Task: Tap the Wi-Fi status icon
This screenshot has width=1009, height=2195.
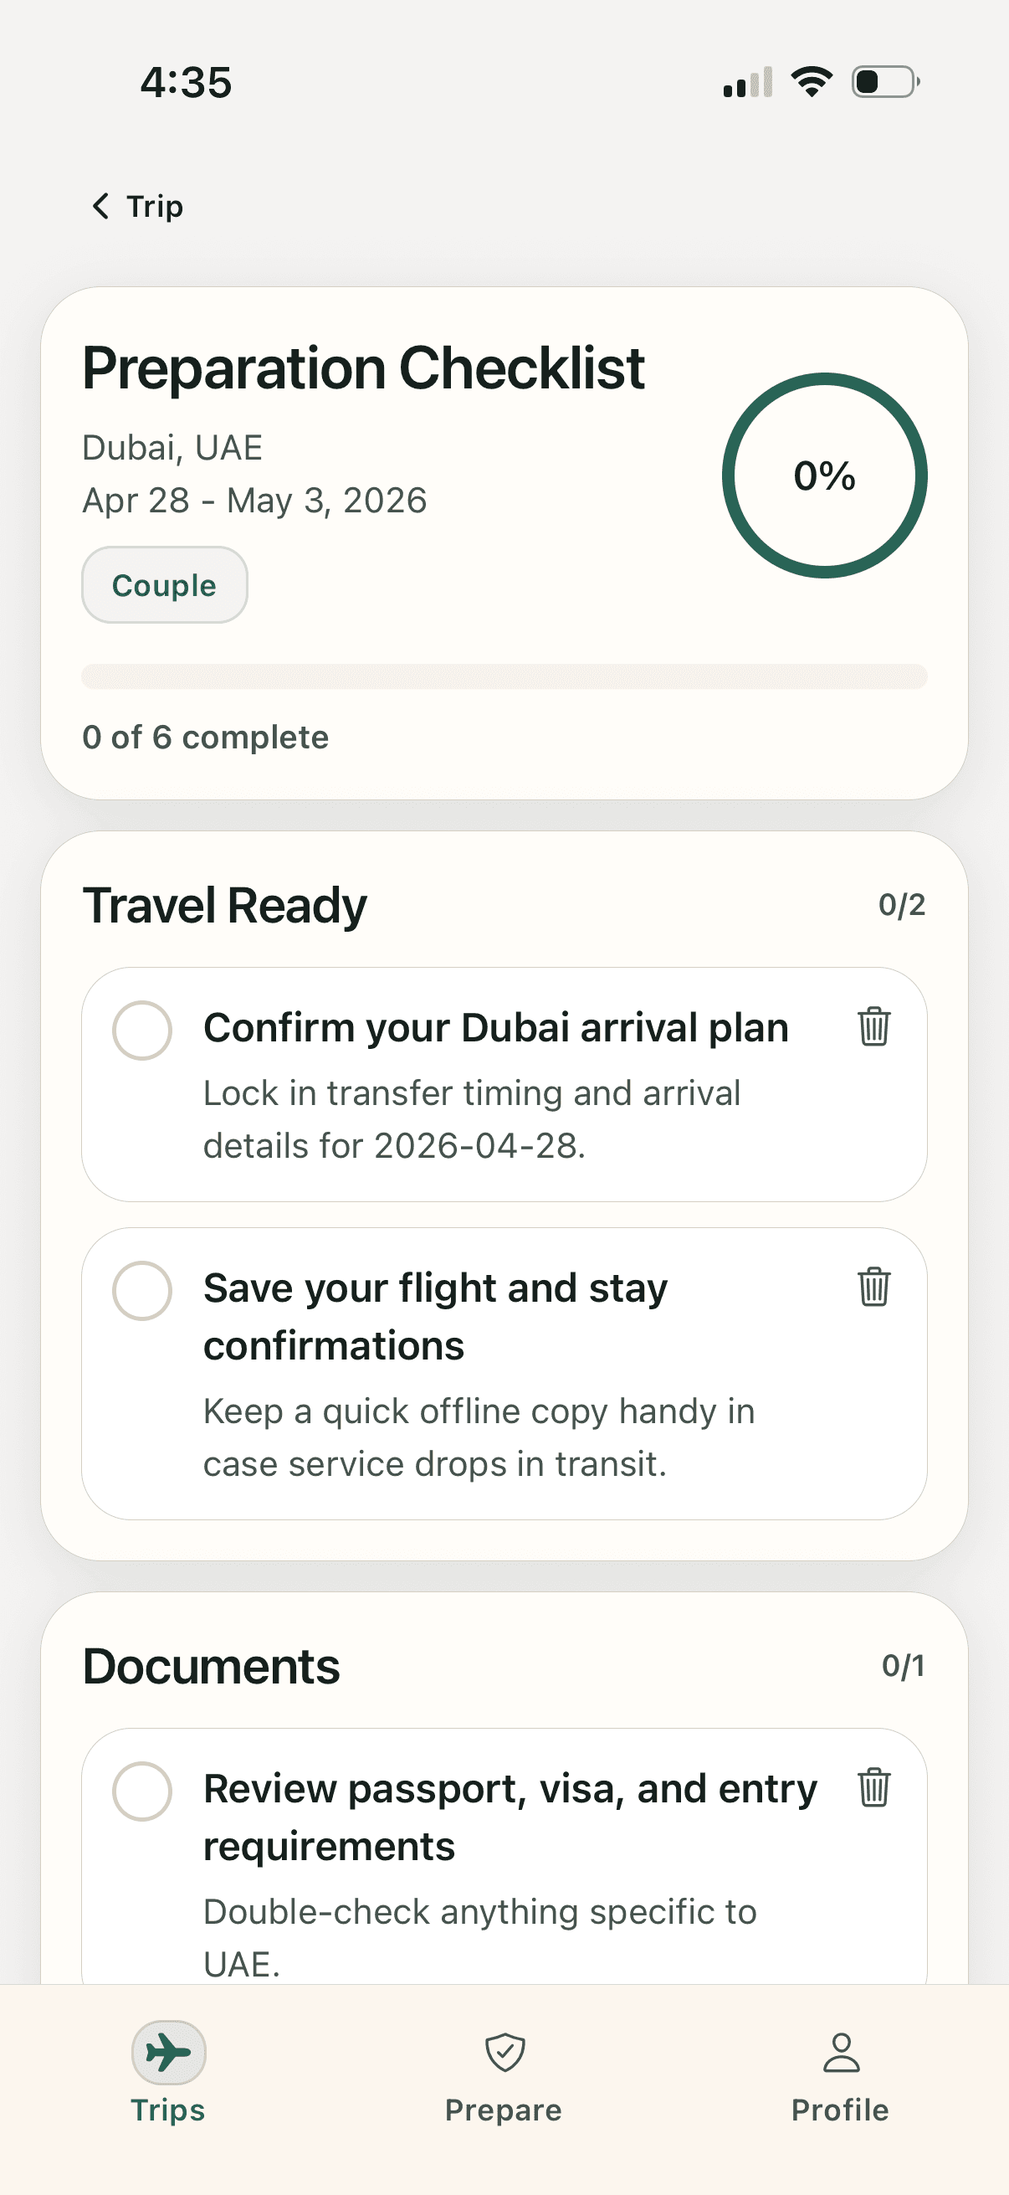Action: tap(812, 83)
